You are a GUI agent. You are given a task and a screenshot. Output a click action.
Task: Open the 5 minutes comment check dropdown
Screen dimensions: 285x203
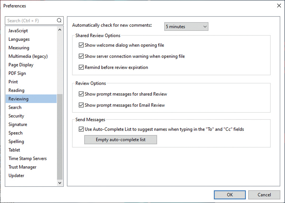tap(186, 27)
